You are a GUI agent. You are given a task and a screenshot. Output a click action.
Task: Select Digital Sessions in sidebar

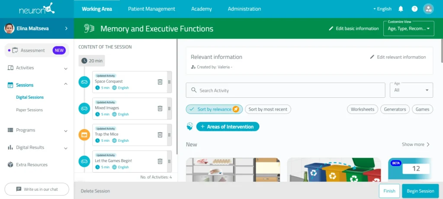(x=30, y=97)
